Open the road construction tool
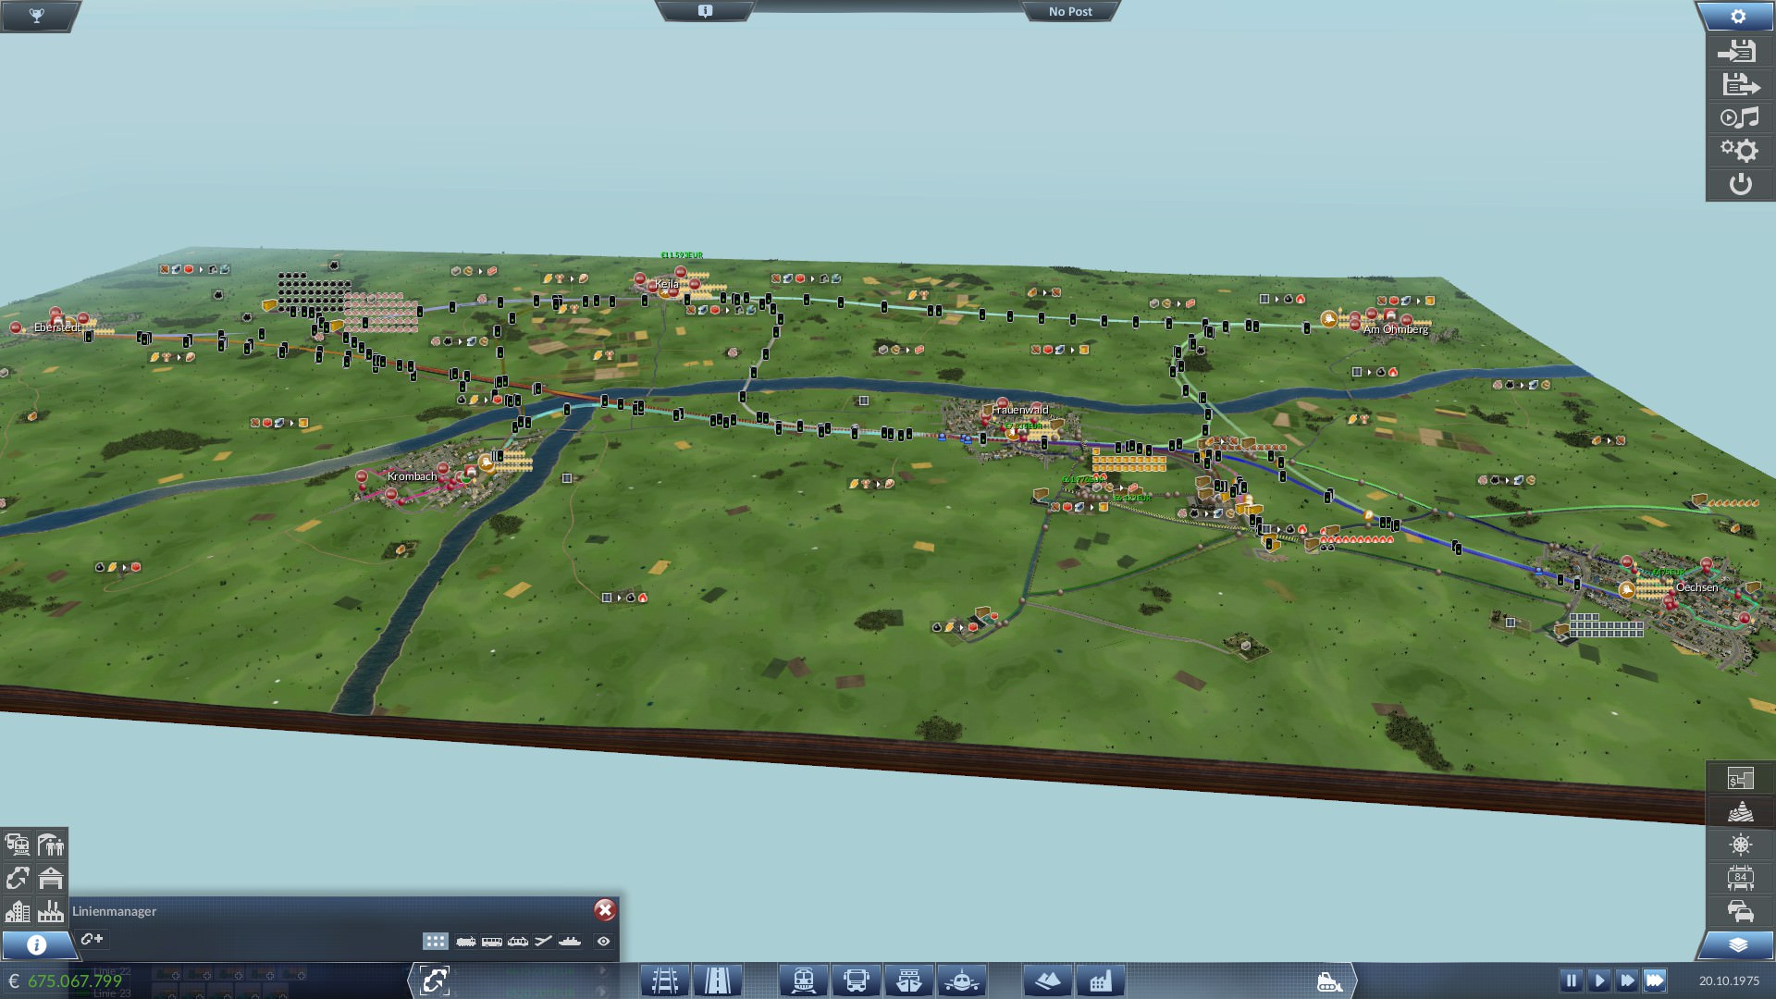The height and width of the screenshot is (999, 1776). tap(718, 980)
